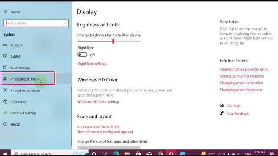This screenshot has height=156, width=278.
Task: Click the Sleep better heading
Action: 229,22
